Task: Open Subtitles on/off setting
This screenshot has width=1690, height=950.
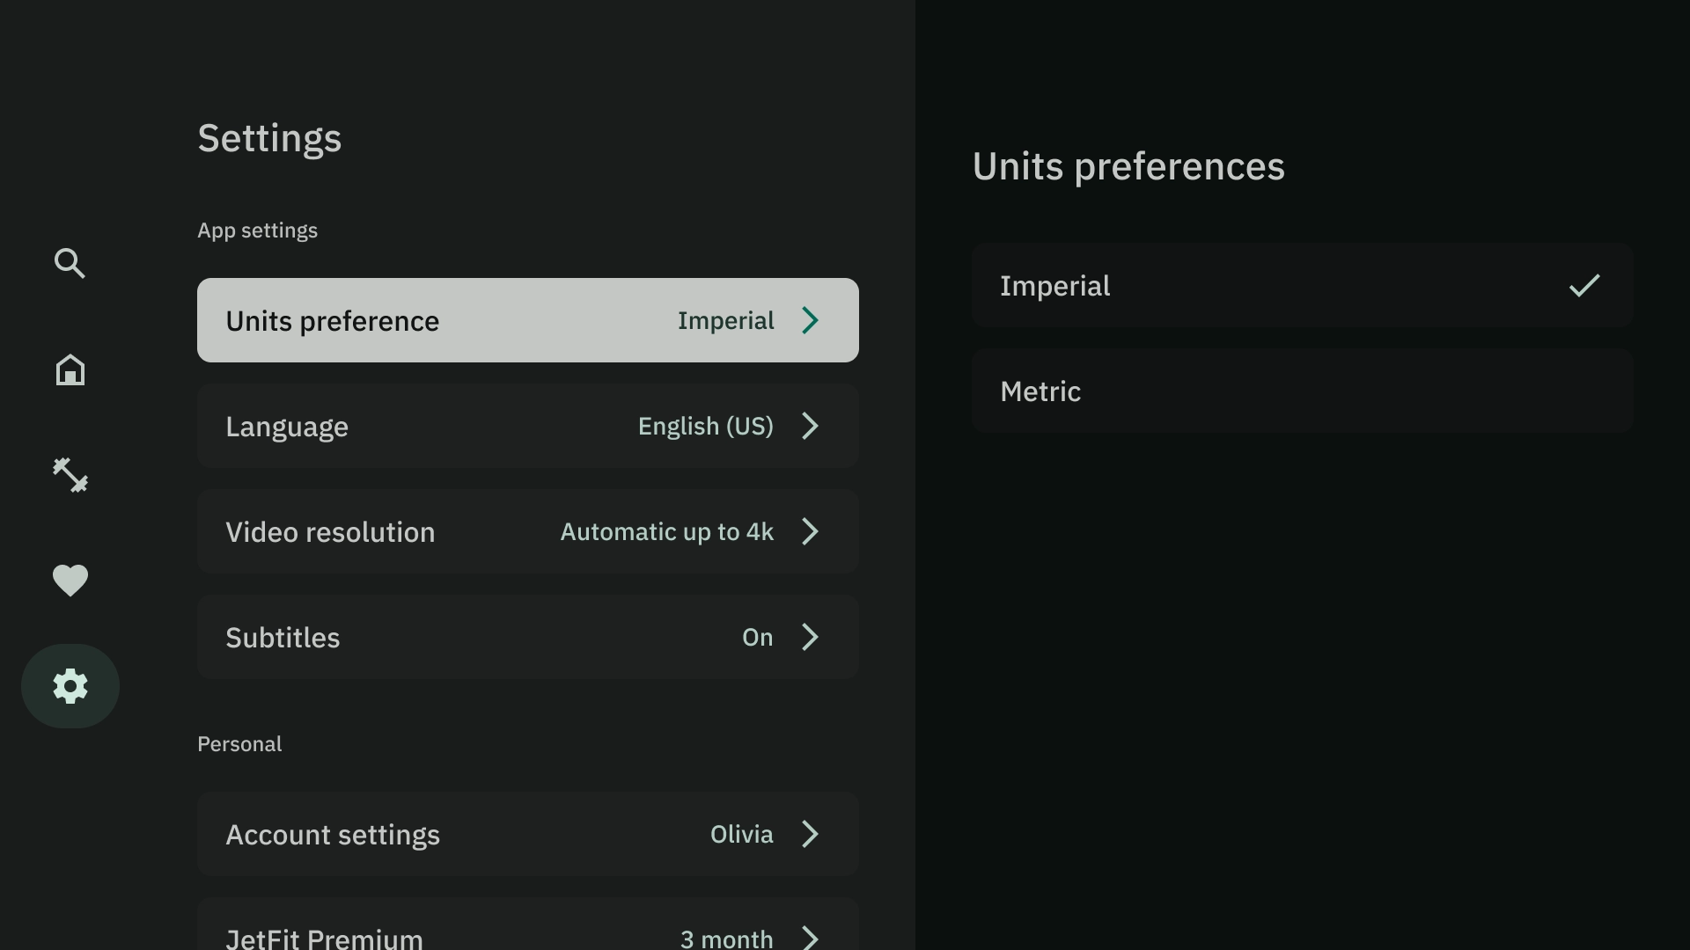Action: pyautogui.click(x=527, y=637)
